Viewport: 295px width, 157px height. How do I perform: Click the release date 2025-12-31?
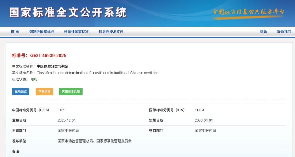pos(66,120)
